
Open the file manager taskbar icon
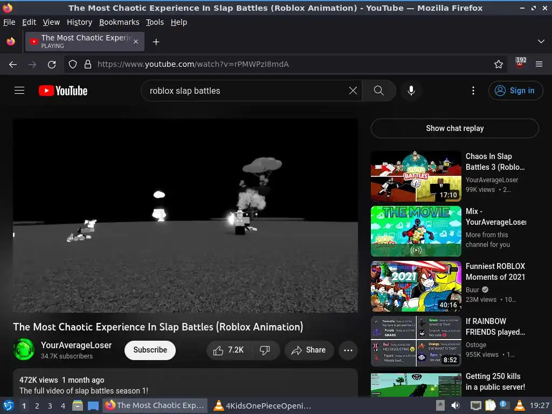click(78, 406)
